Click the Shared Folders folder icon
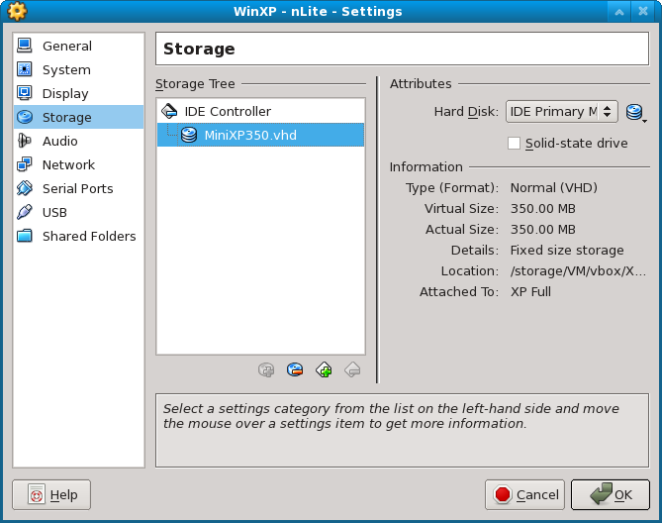Screen dimensions: 662x523 (x=25, y=236)
